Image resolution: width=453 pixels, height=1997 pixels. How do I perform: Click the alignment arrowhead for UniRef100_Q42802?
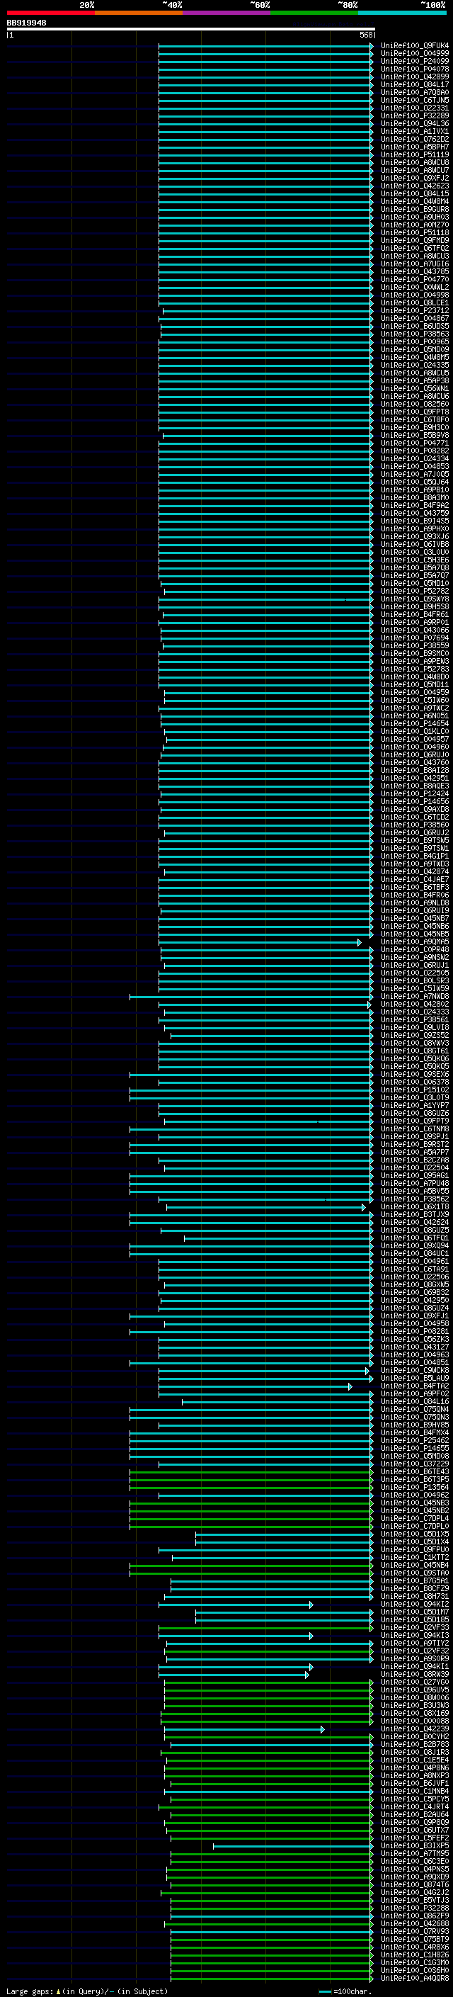coord(369,1004)
